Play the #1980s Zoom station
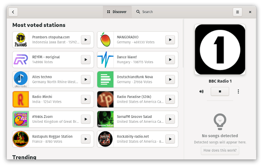 [86, 119]
